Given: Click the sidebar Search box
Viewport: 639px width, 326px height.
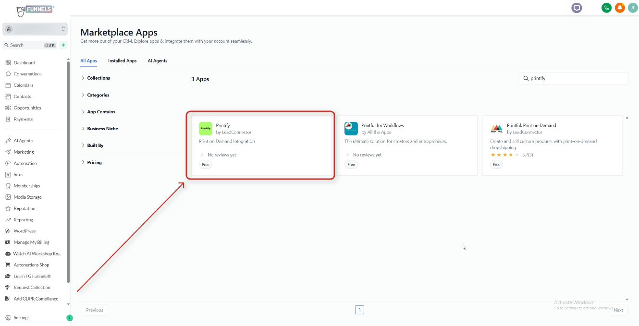Looking at the screenshot, I should point(30,45).
